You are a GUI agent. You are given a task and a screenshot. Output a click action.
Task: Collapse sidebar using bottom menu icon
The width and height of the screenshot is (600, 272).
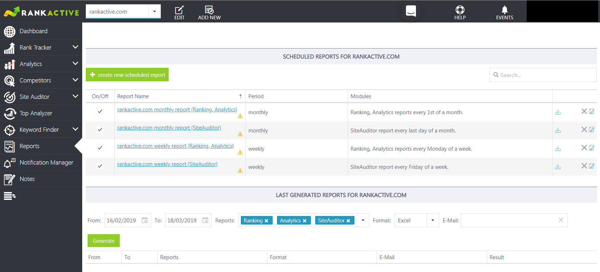10,196
